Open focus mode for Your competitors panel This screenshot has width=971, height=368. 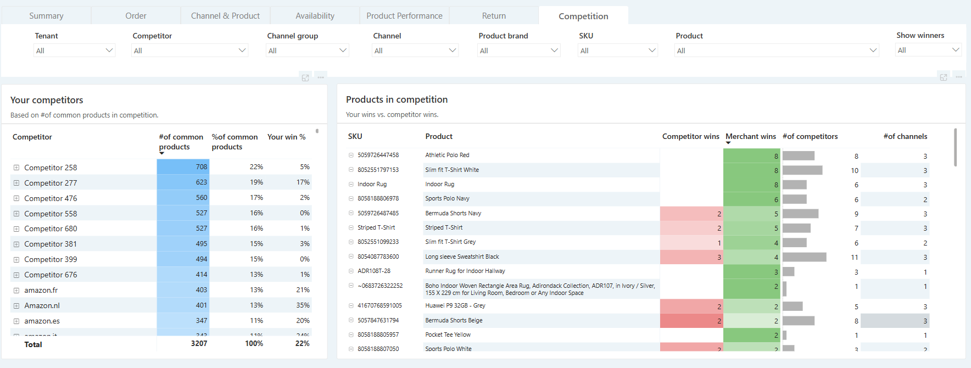tap(305, 77)
